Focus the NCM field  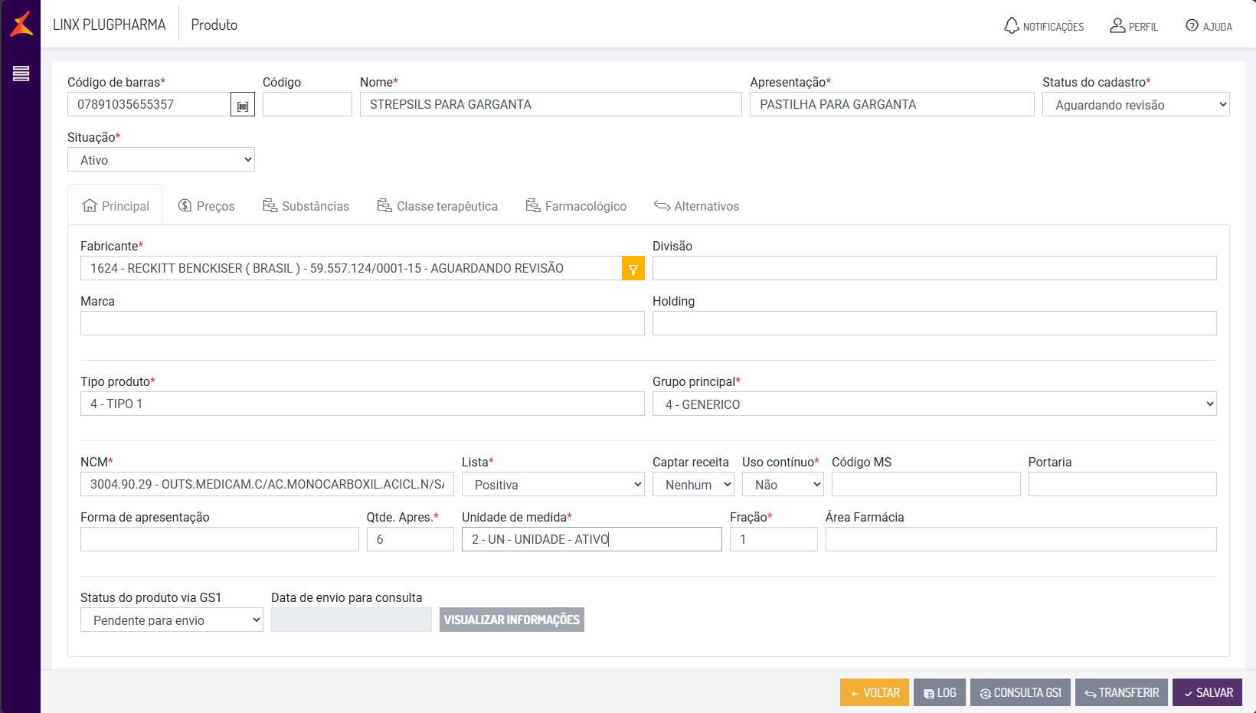click(x=267, y=484)
